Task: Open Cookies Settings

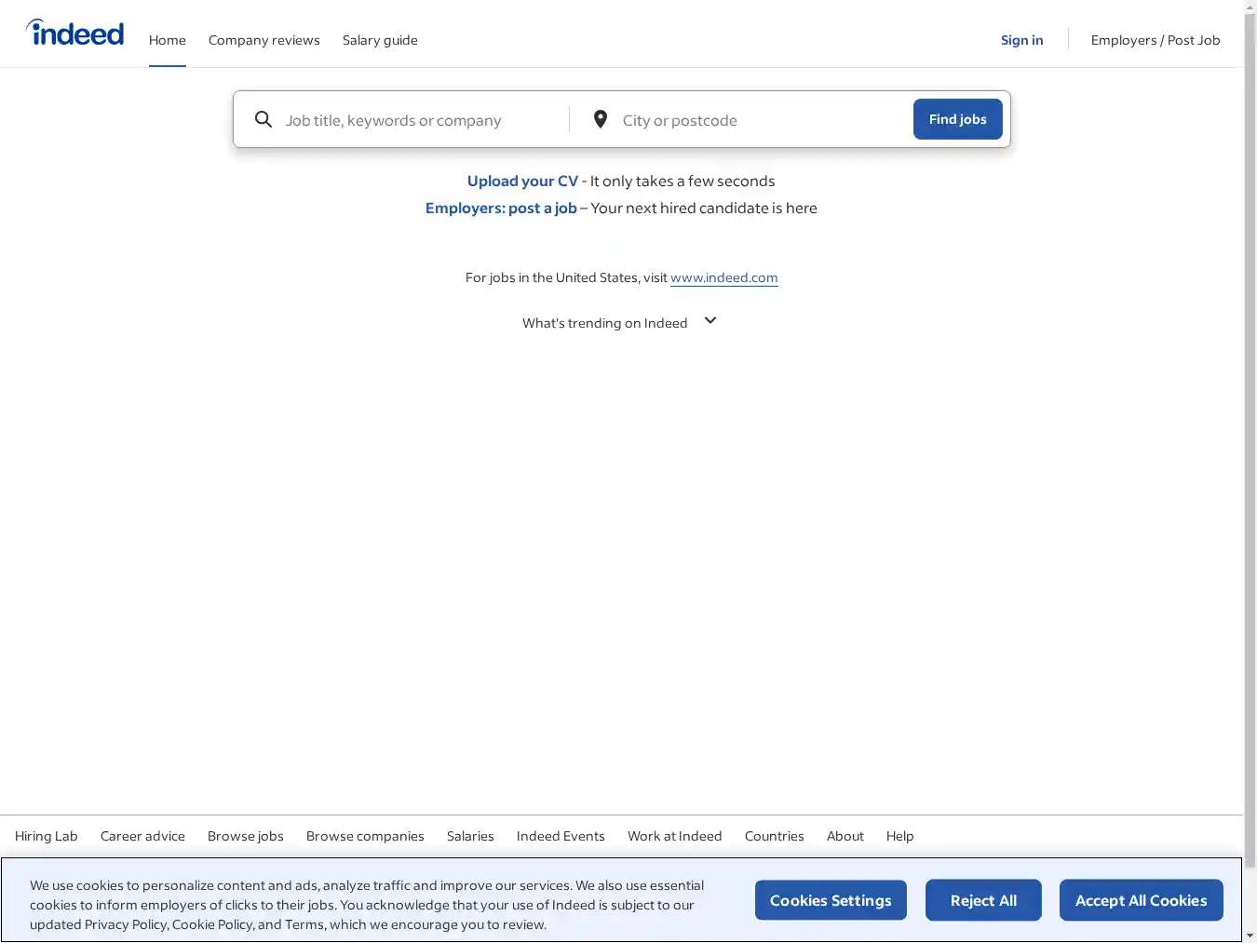Action: pyautogui.click(x=831, y=900)
